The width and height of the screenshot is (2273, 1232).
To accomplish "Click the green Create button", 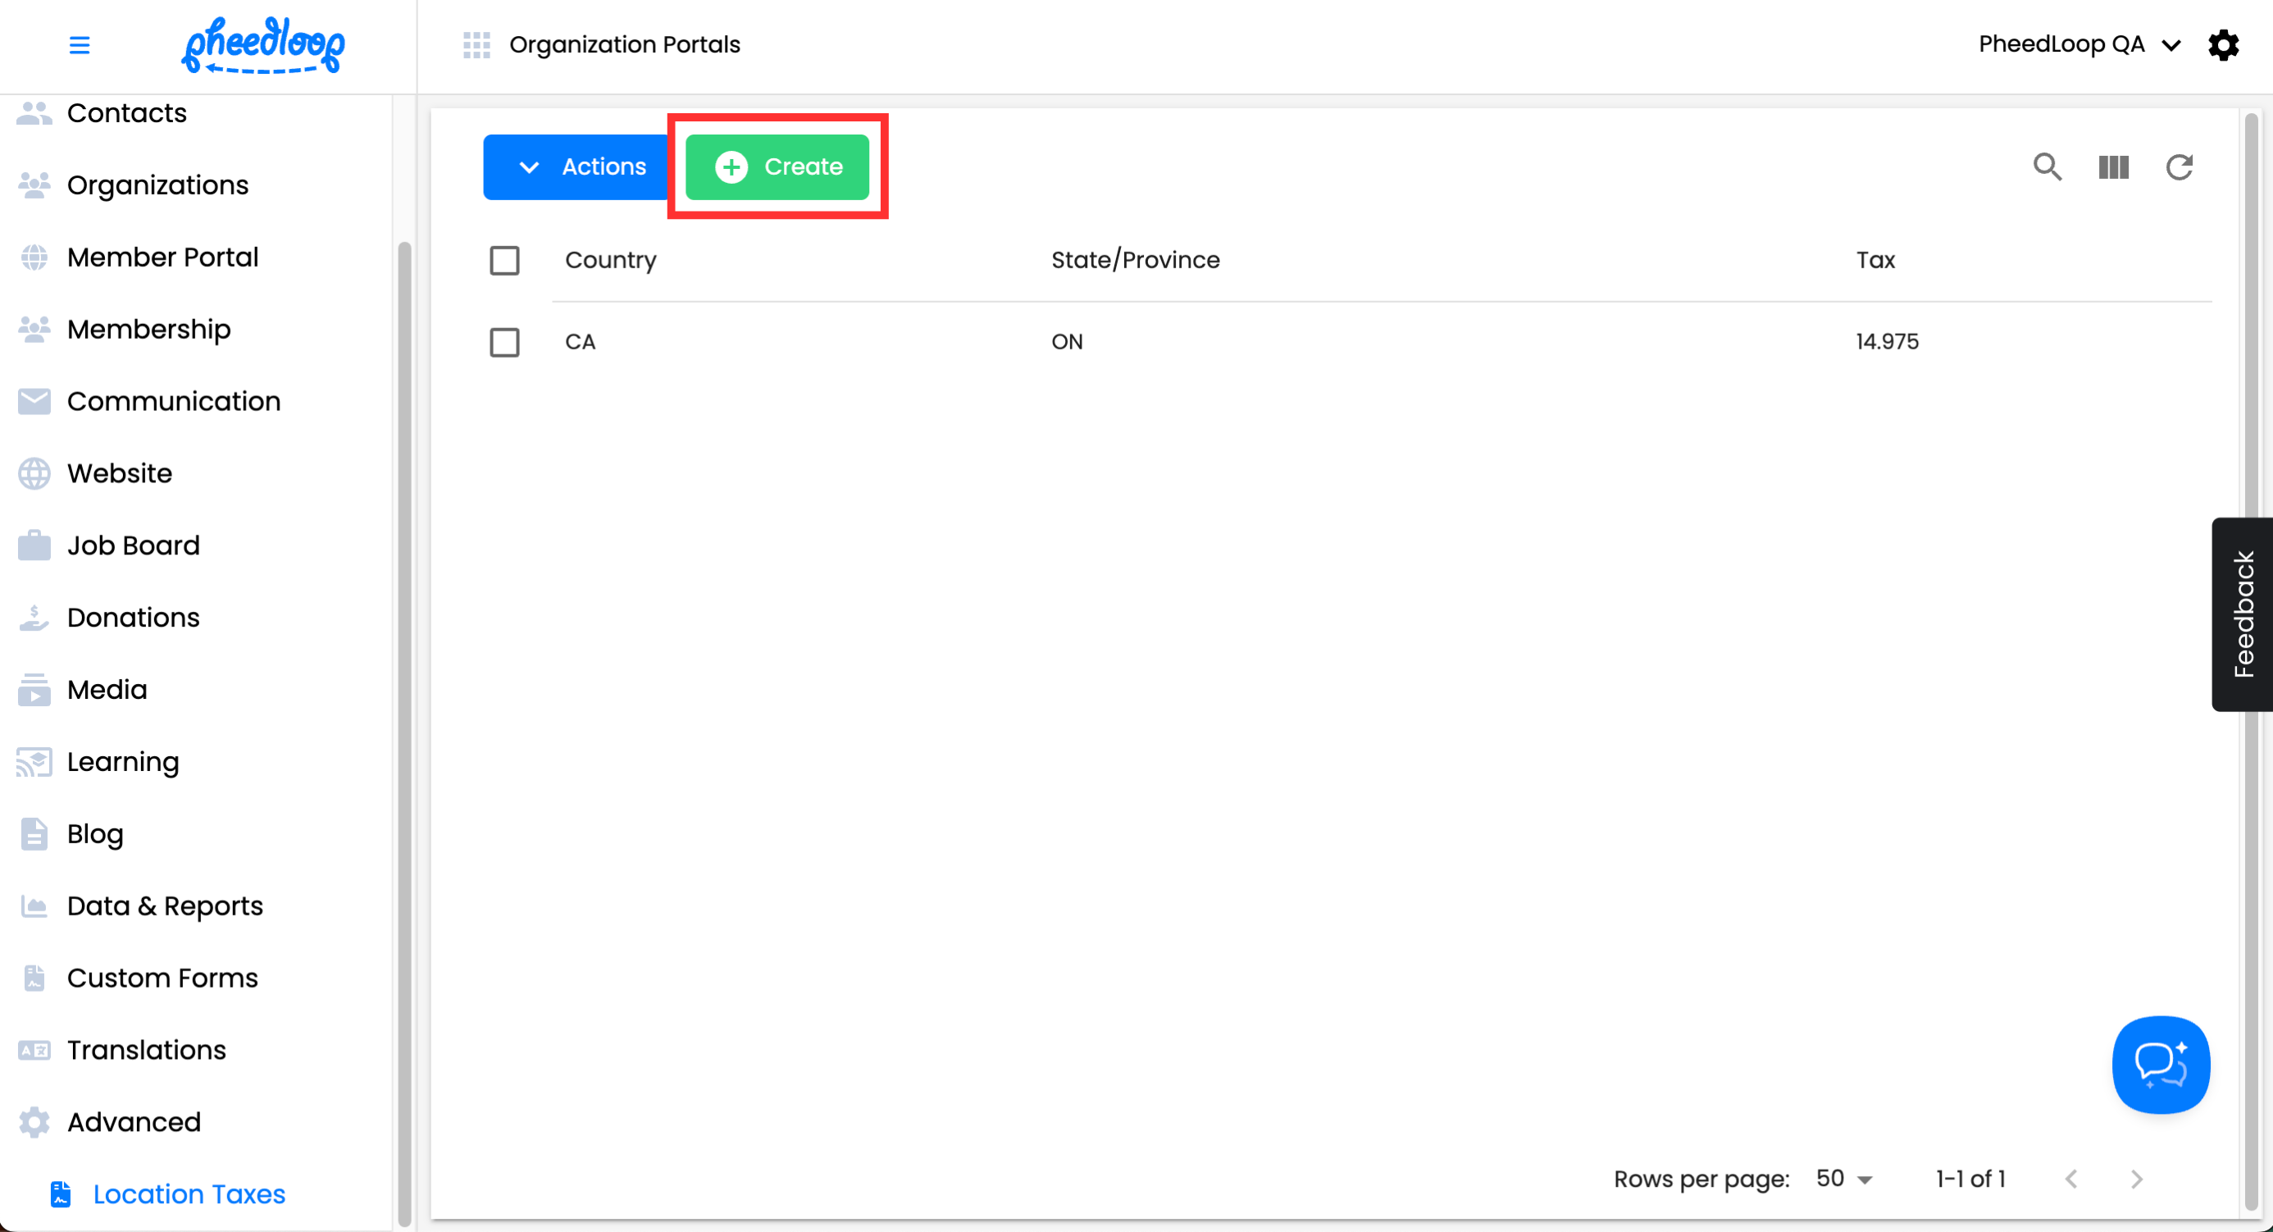I will [x=777, y=167].
